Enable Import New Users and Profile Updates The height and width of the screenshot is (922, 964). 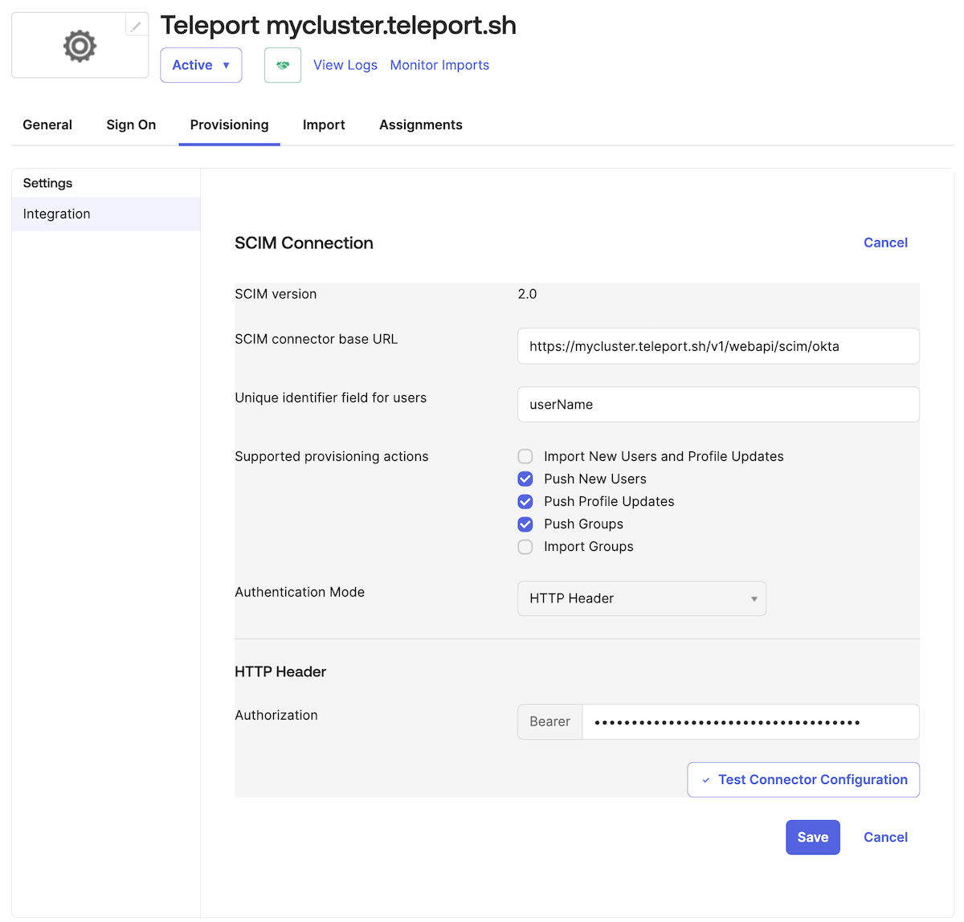click(525, 456)
